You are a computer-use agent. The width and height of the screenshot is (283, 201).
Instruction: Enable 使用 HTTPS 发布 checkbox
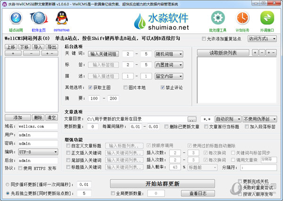[x=20, y=168]
